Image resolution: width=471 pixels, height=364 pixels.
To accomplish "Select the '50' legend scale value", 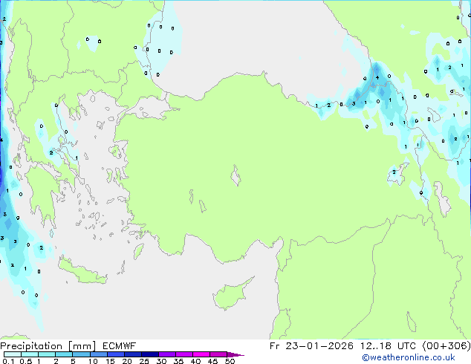I will pyautogui.click(x=230, y=361).
